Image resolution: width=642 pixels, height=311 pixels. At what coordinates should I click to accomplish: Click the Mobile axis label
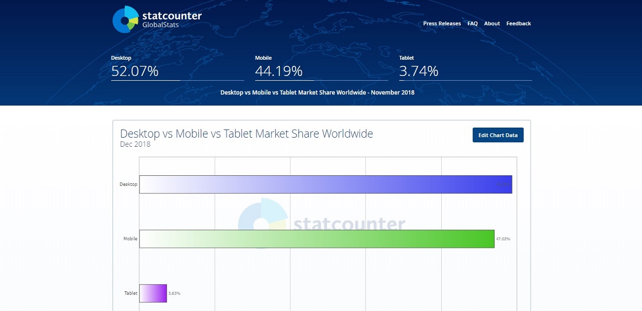[x=130, y=239]
